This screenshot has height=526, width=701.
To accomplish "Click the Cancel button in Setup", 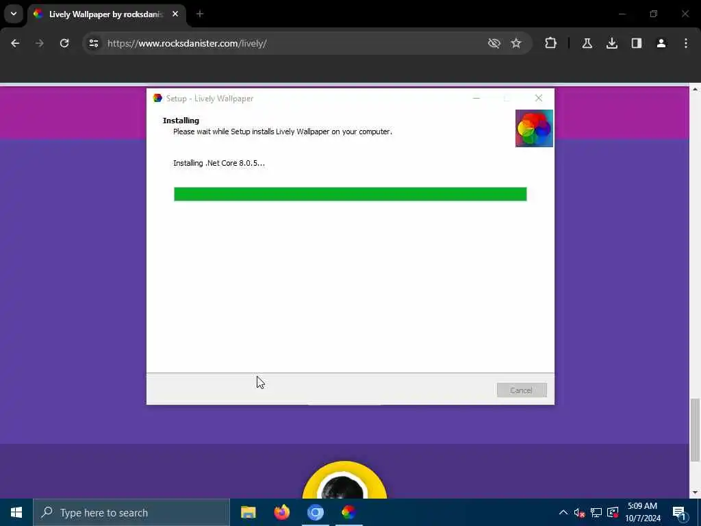I will click(522, 390).
